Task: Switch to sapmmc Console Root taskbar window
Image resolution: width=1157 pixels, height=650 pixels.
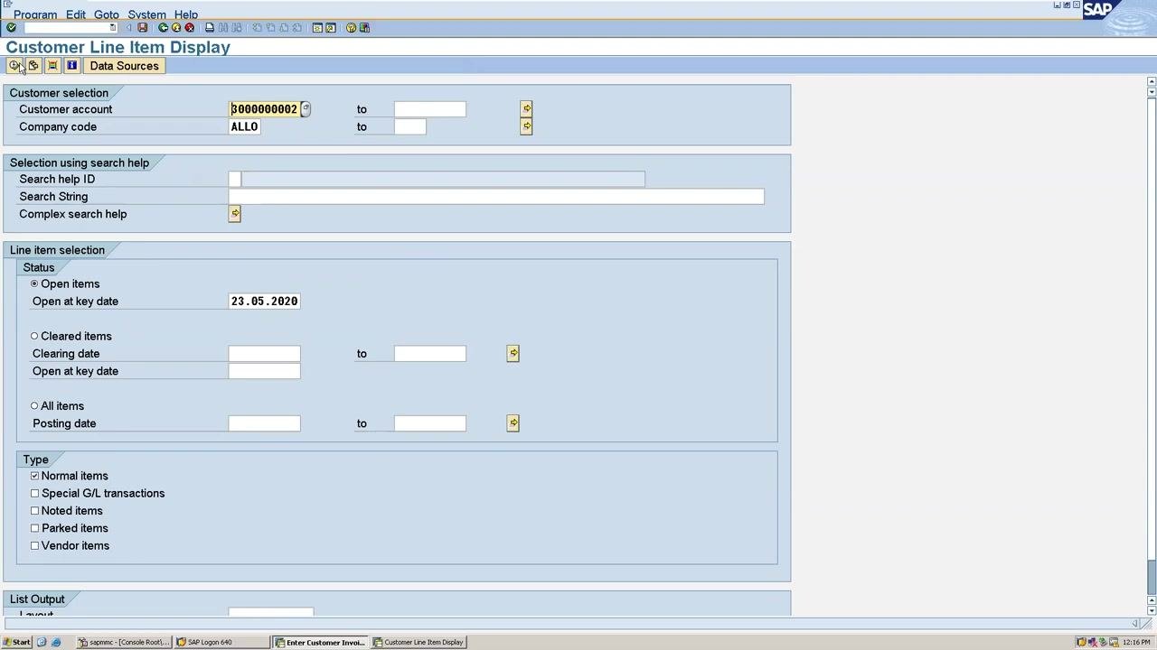Action: click(x=123, y=642)
